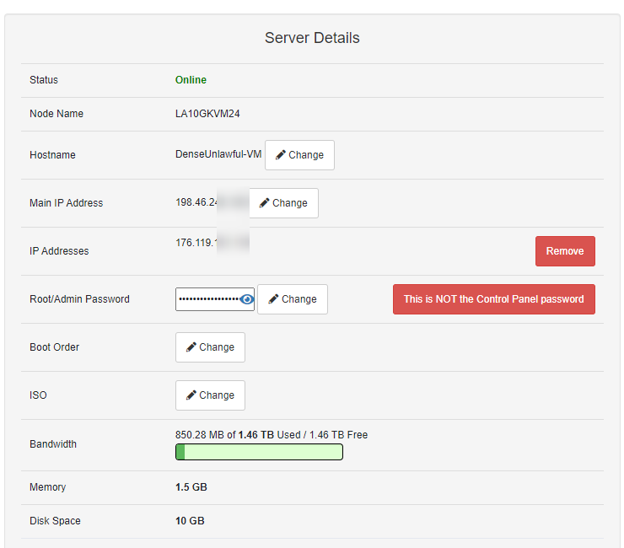Show the root password with the eye icon
Image resolution: width=624 pixels, height=548 pixels.
click(x=247, y=299)
